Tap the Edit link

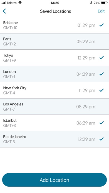pos(101,11)
